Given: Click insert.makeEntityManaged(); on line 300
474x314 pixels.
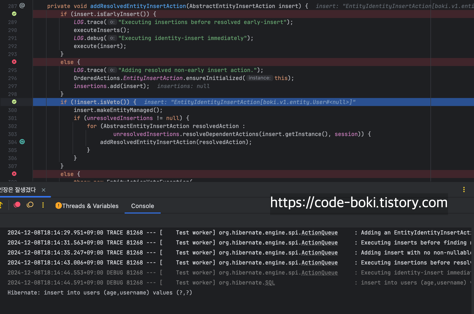Looking at the screenshot, I should point(118,110).
